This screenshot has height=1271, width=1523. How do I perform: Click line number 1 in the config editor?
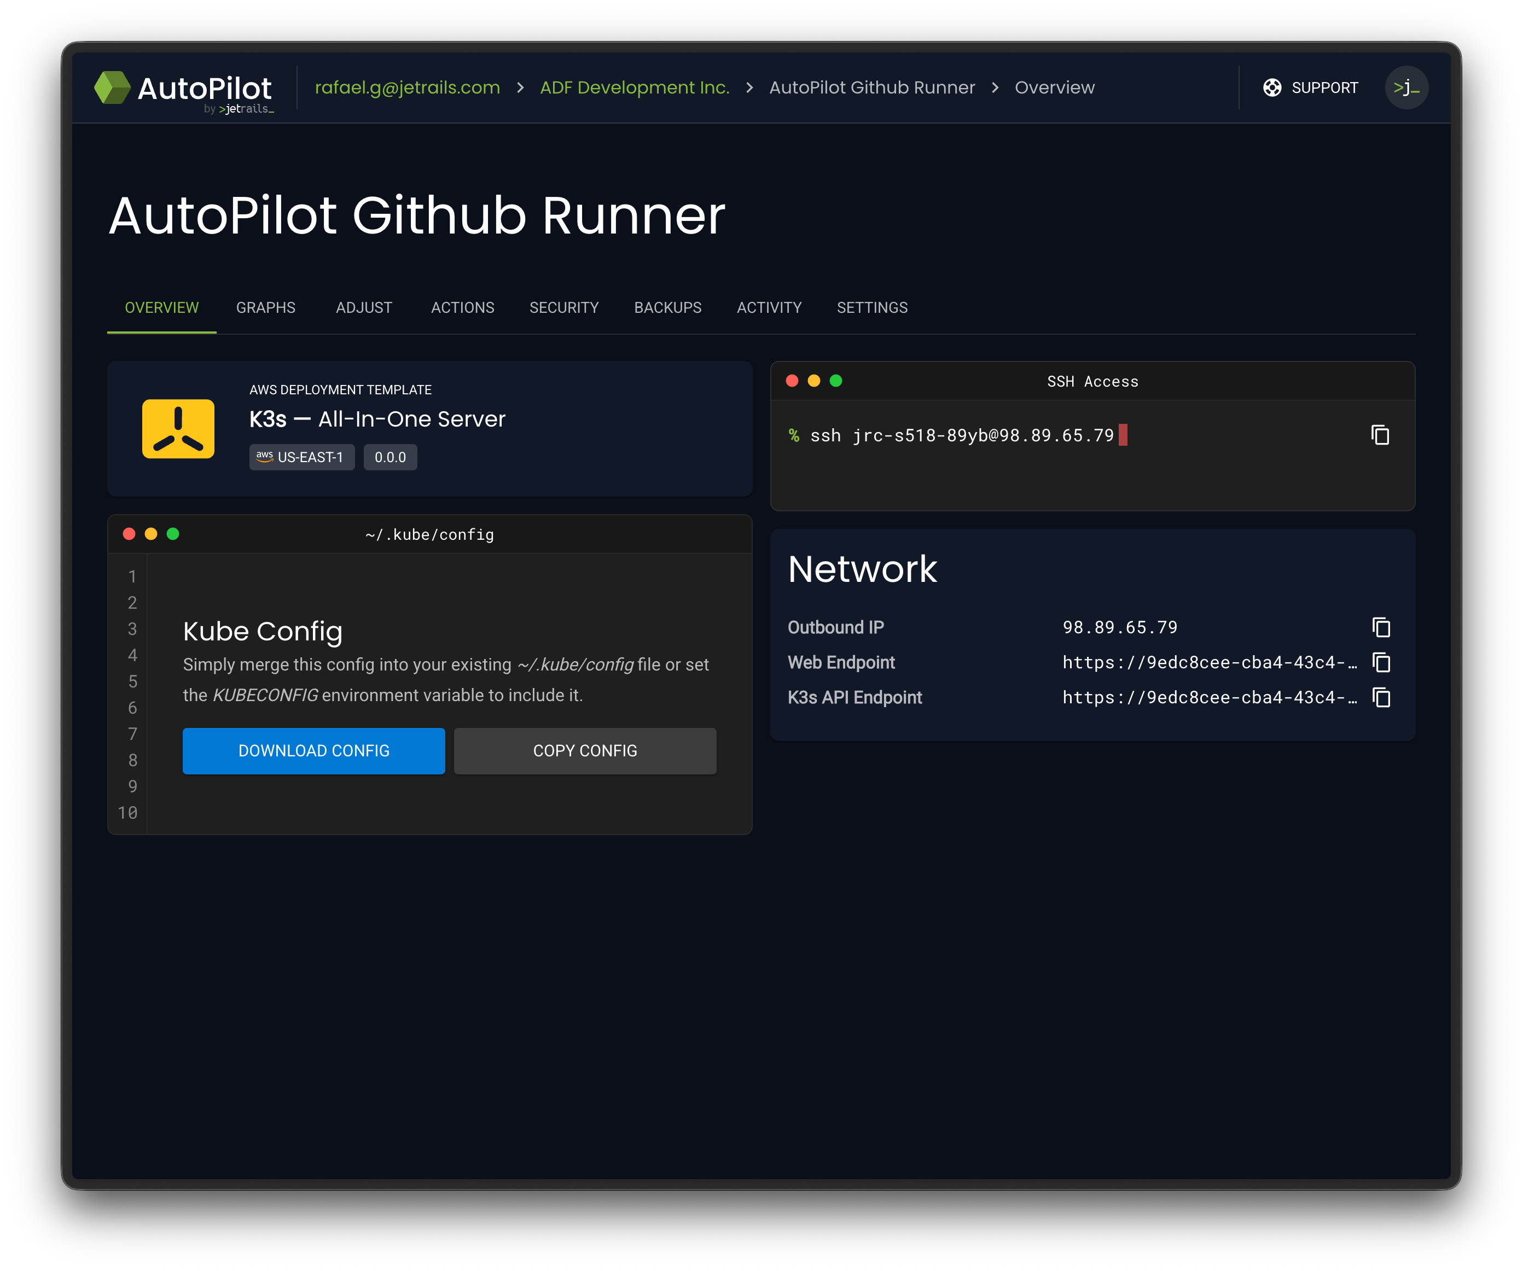133,576
